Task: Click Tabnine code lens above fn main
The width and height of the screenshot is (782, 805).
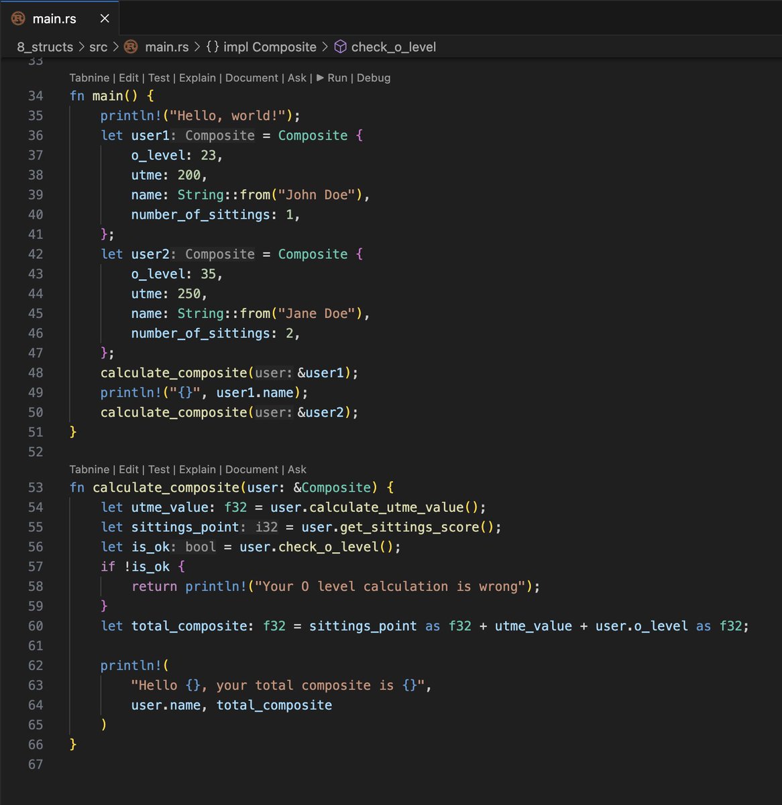Action: [x=89, y=78]
